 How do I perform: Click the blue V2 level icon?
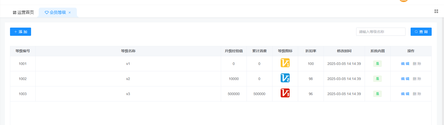285,78
